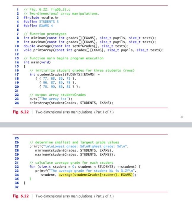
Task: Click the "double average" prototype line
Action: 76,46
